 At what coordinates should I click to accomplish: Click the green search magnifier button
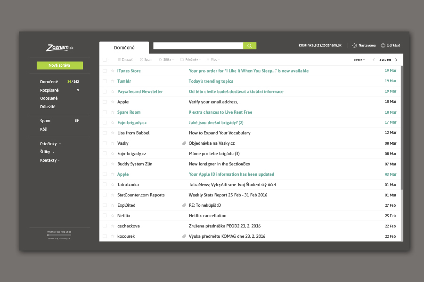[x=250, y=46]
